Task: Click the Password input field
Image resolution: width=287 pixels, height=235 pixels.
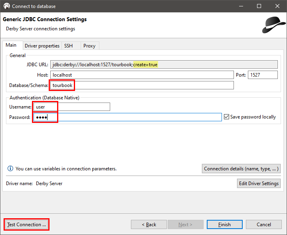Action: click(128, 117)
